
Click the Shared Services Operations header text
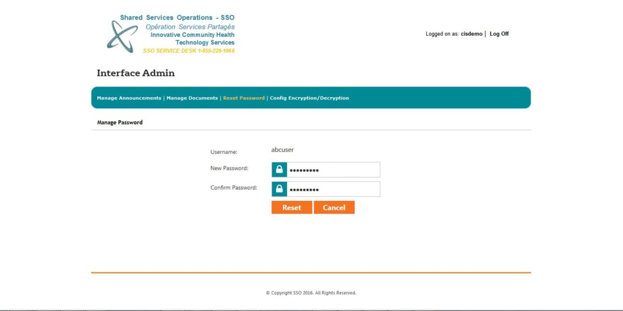[177, 18]
